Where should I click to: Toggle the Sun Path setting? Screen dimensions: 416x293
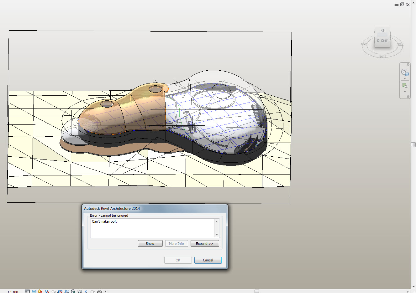(40, 291)
